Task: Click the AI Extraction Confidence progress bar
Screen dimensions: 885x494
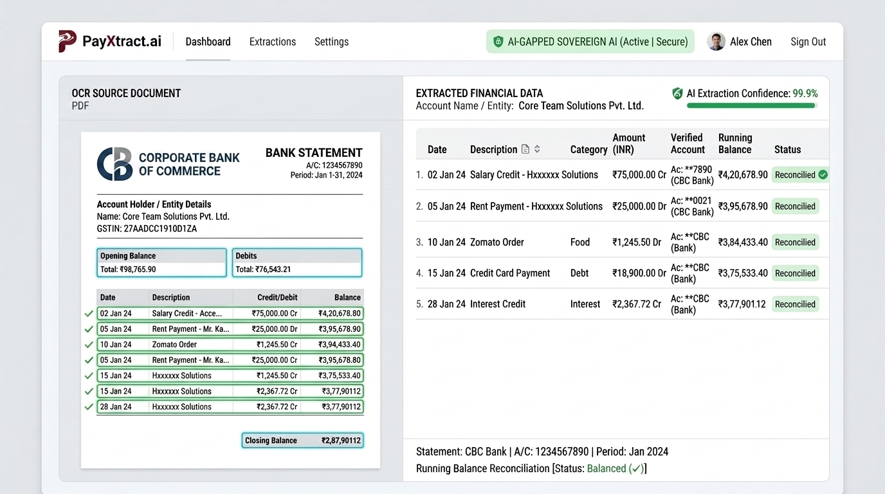Action: [x=752, y=105]
